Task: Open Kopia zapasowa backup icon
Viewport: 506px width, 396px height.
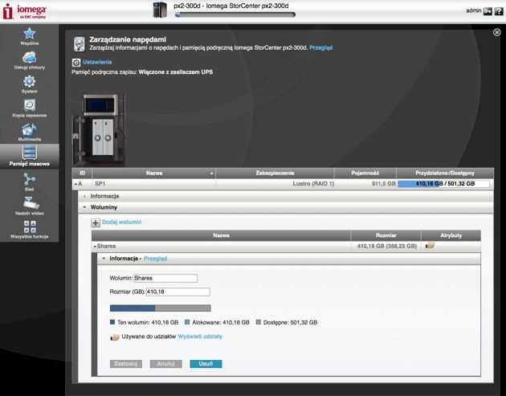Action: point(30,105)
